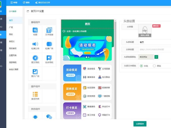Open the DIY装修 section tab
The width and height of the screenshot is (171, 128).
pyautogui.click(x=13, y=11)
